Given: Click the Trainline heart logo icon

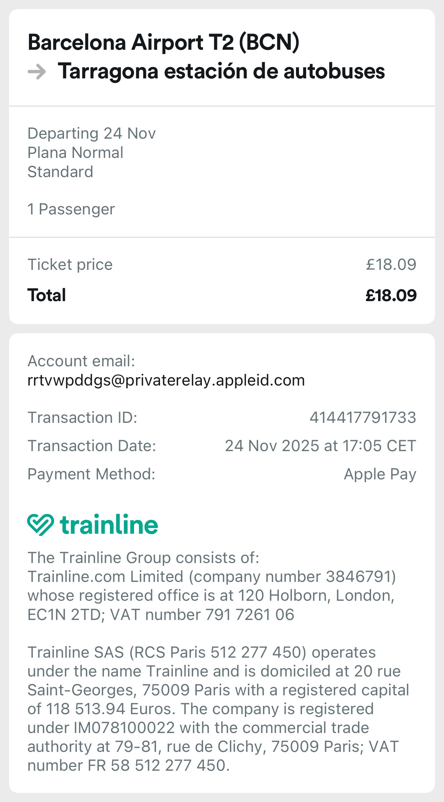Looking at the screenshot, I should (40, 525).
